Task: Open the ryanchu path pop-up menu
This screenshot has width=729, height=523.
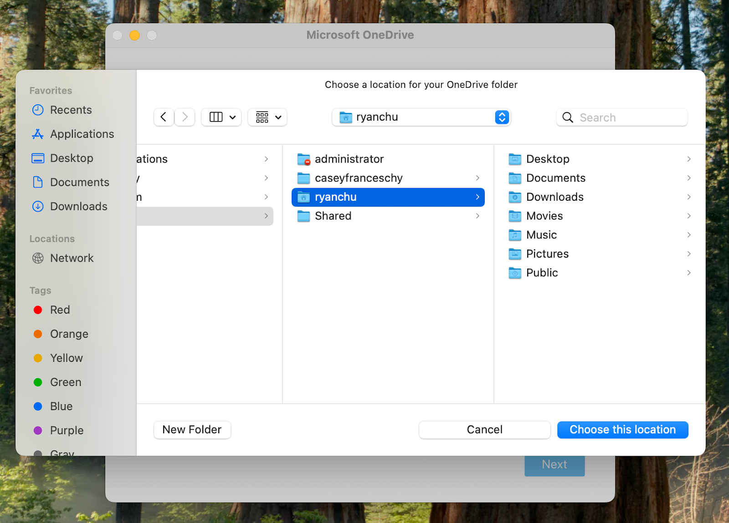Action: click(421, 117)
